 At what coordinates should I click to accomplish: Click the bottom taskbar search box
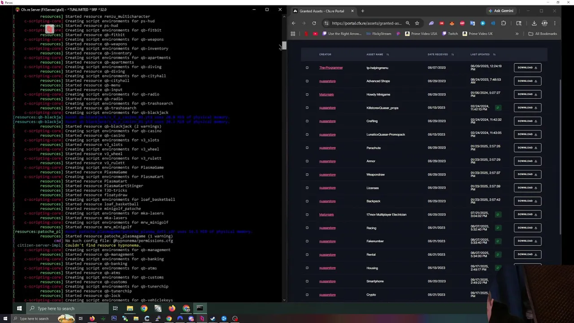(43, 319)
